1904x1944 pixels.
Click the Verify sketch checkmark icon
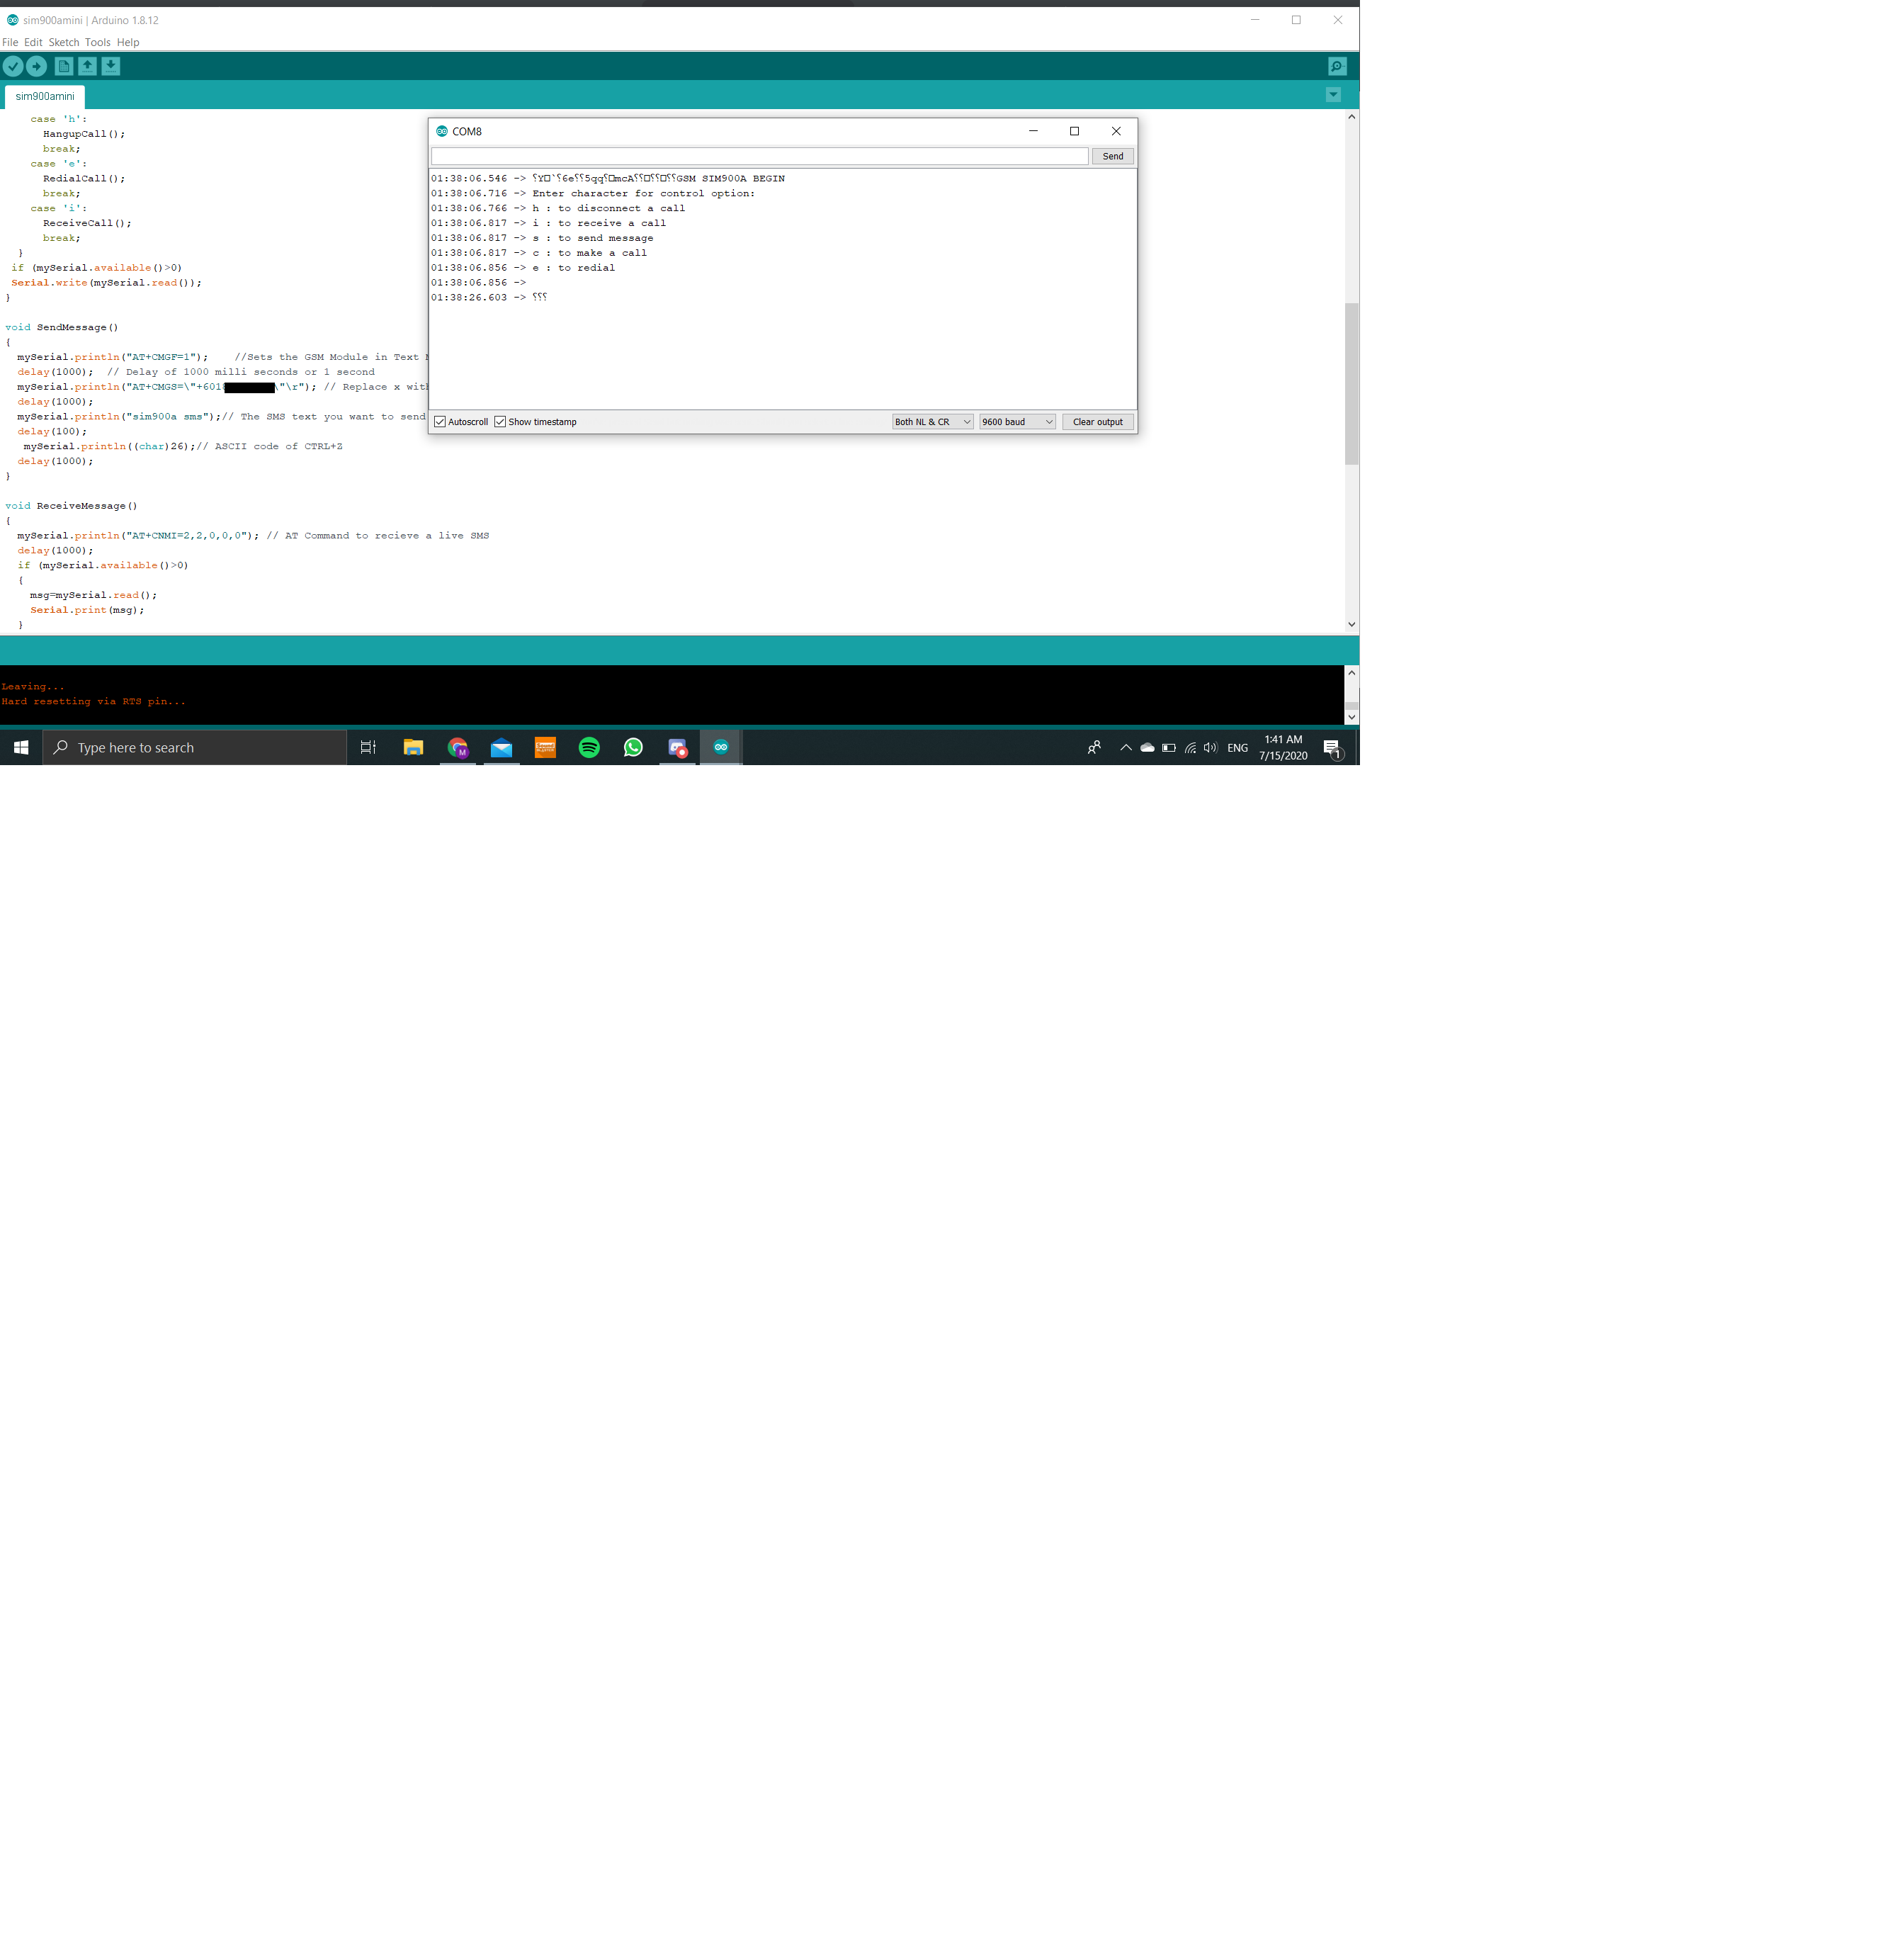tap(13, 66)
